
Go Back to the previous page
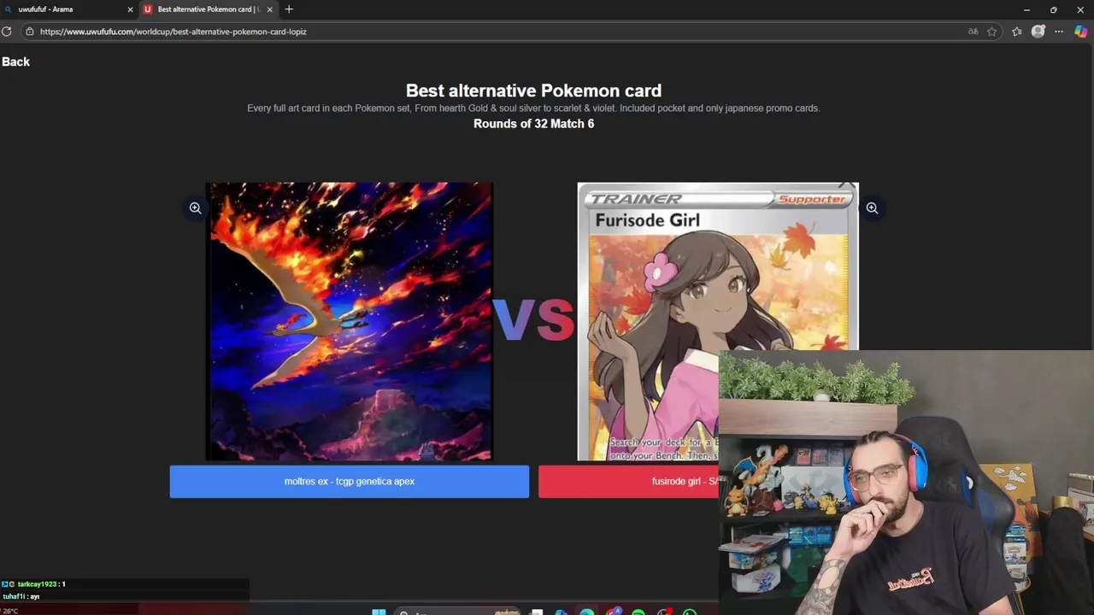coord(15,61)
